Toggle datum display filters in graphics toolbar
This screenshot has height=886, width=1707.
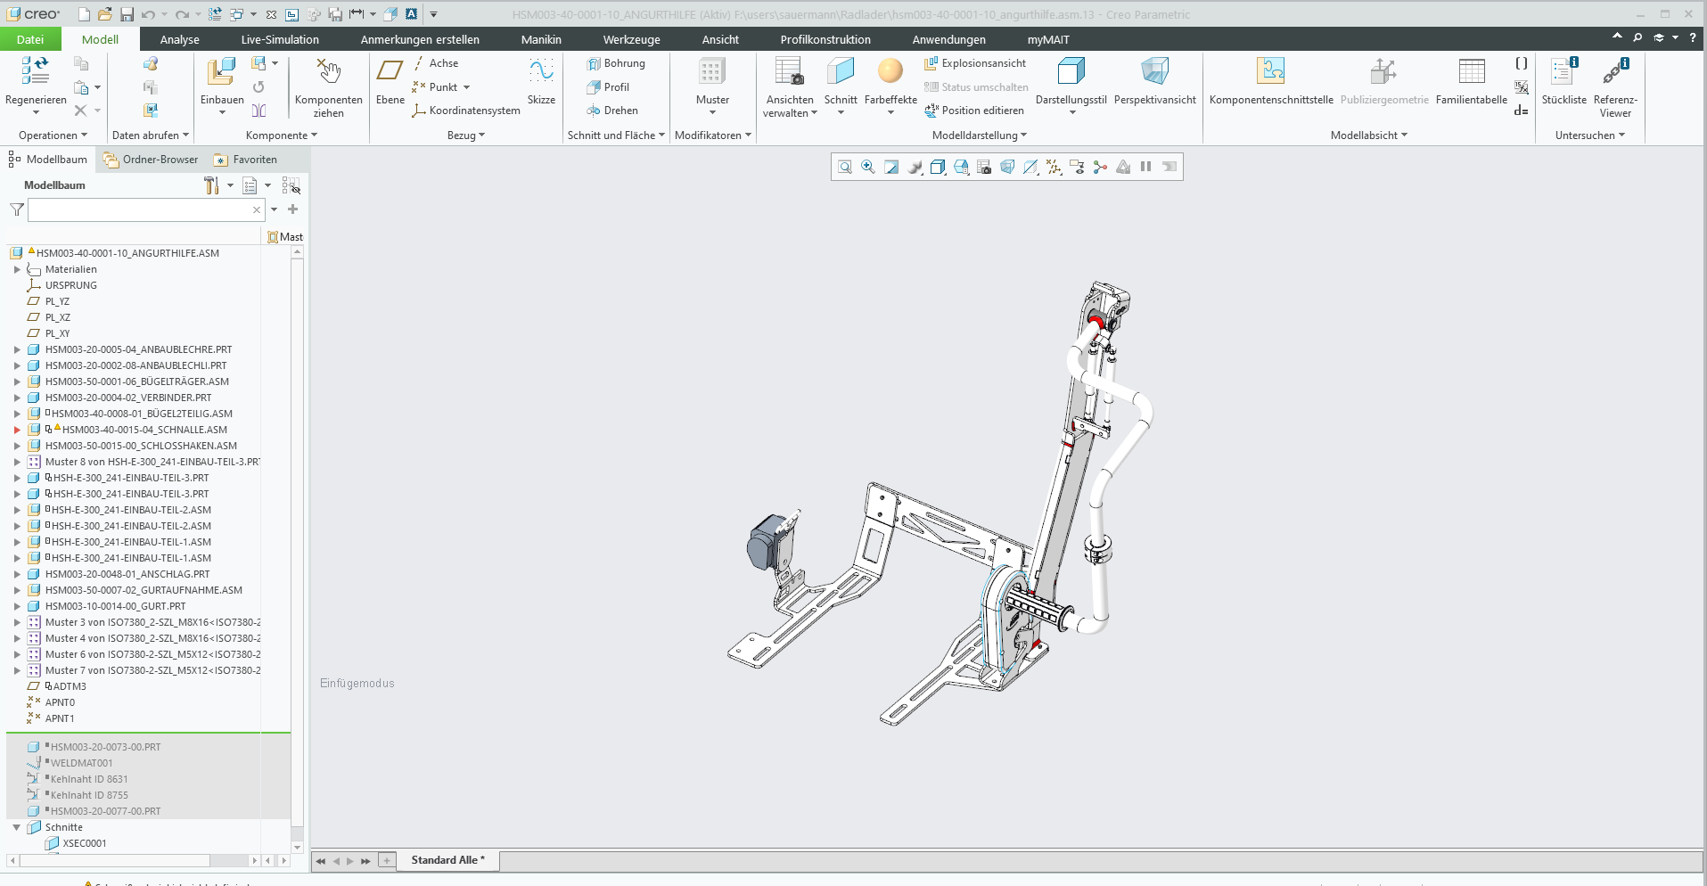[1054, 167]
